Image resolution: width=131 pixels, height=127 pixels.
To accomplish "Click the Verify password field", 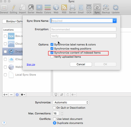I will (x=84, y=36).
